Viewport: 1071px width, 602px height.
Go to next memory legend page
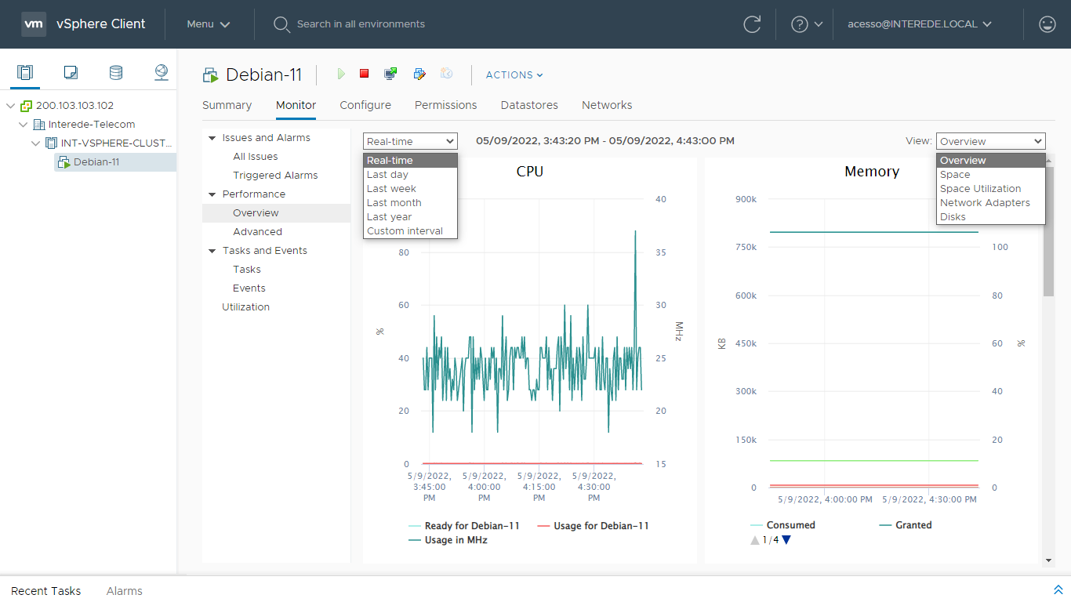pyautogui.click(x=786, y=540)
